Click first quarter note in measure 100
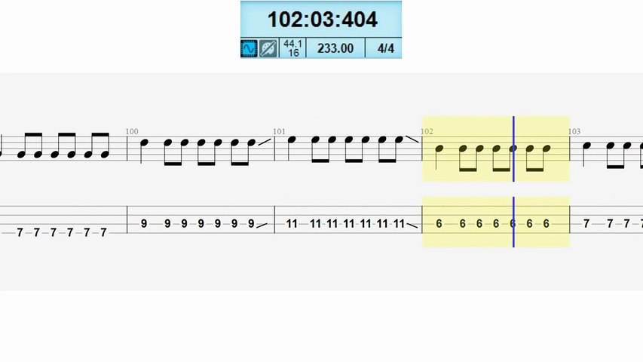 tap(143, 143)
